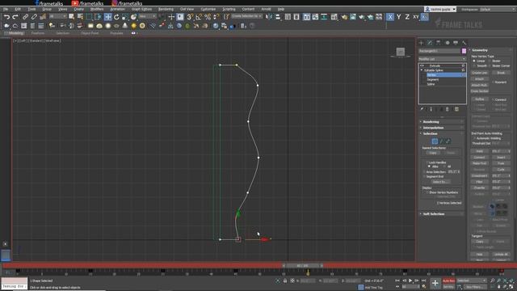Toggle the Reorient checkbox
Screen dimensions: 517x291
pyautogui.click(x=494, y=82)
